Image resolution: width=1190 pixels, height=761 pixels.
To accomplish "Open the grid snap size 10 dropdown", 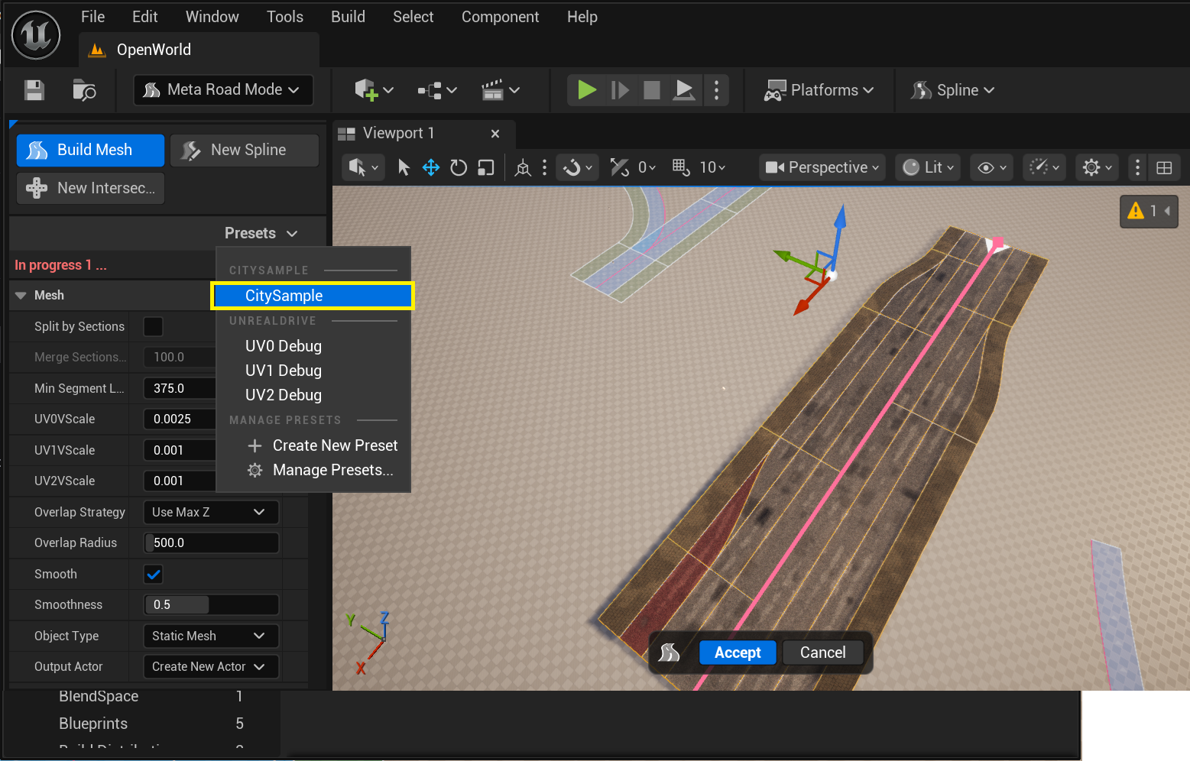I will [712, 167].
